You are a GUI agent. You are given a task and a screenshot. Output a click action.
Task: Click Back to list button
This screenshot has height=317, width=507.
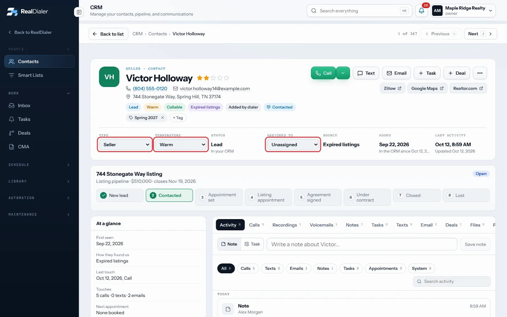coord(108,34)
